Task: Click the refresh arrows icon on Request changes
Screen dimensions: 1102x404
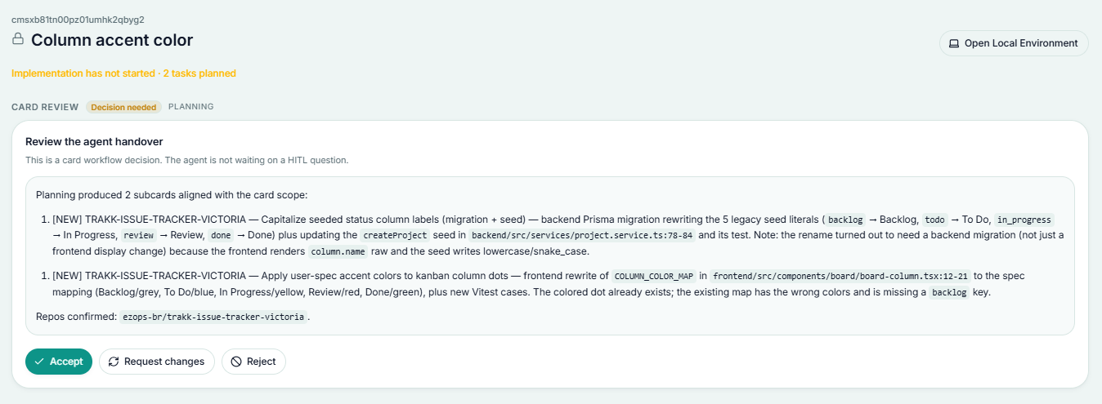Action: pos(114,362)
